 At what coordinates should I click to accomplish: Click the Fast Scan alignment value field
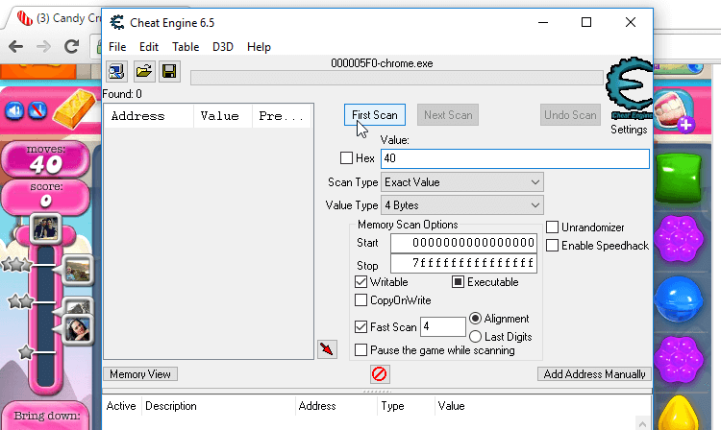coord(443,326)
